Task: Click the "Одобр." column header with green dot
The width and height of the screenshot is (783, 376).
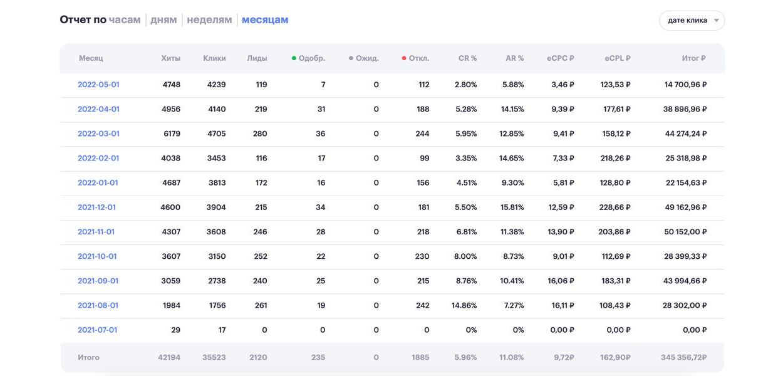Action: pos(308,58)
